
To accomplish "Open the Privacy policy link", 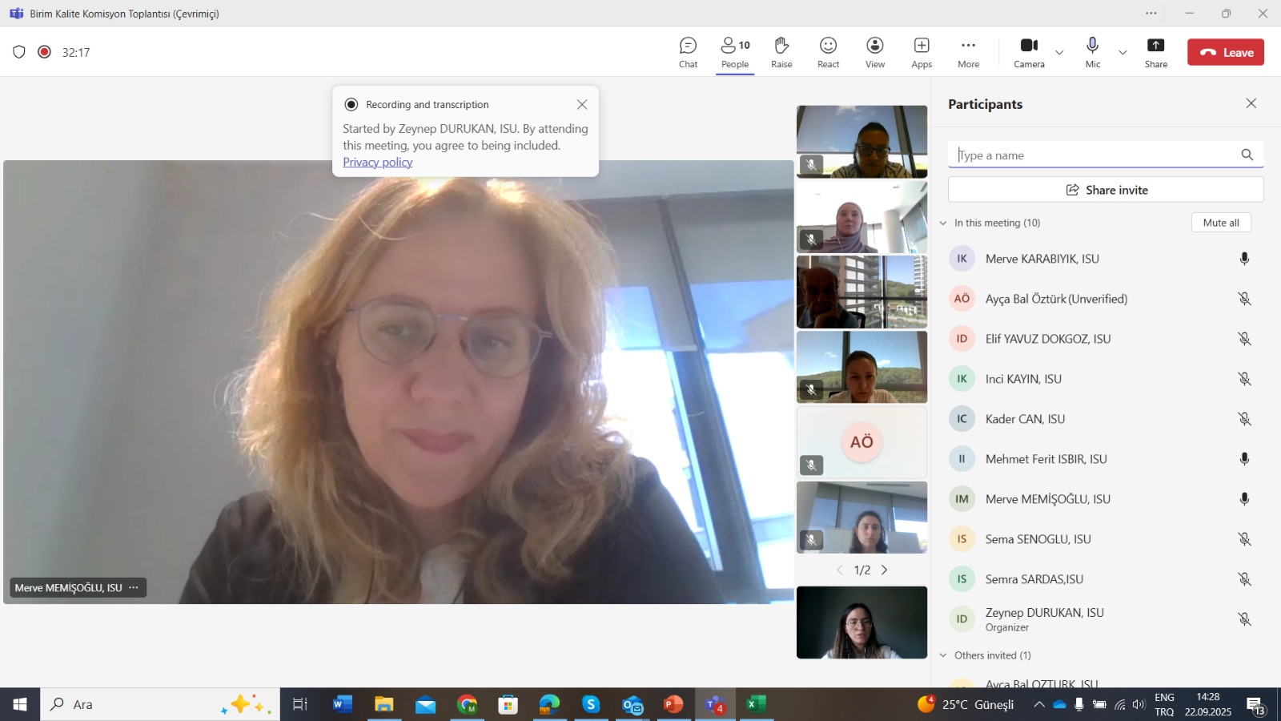I will tap(377, 162).
